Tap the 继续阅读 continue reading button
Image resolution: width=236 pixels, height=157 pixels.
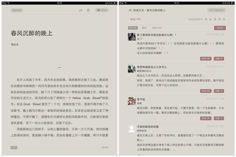tap(216, 10)
